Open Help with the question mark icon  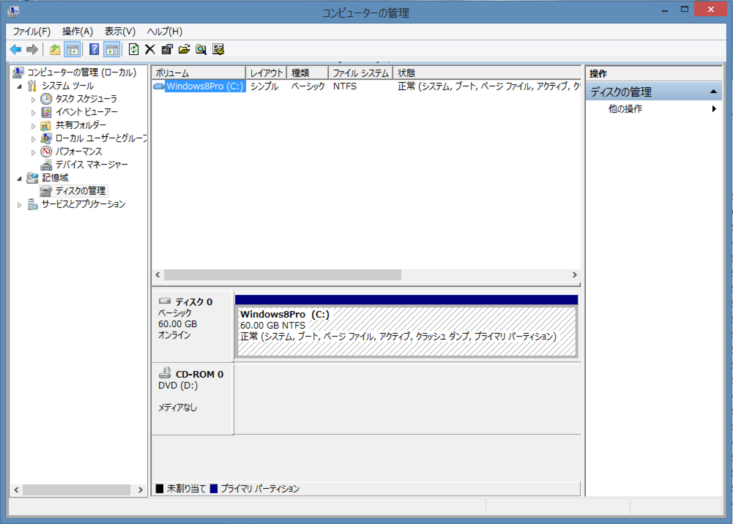point(94,49)
